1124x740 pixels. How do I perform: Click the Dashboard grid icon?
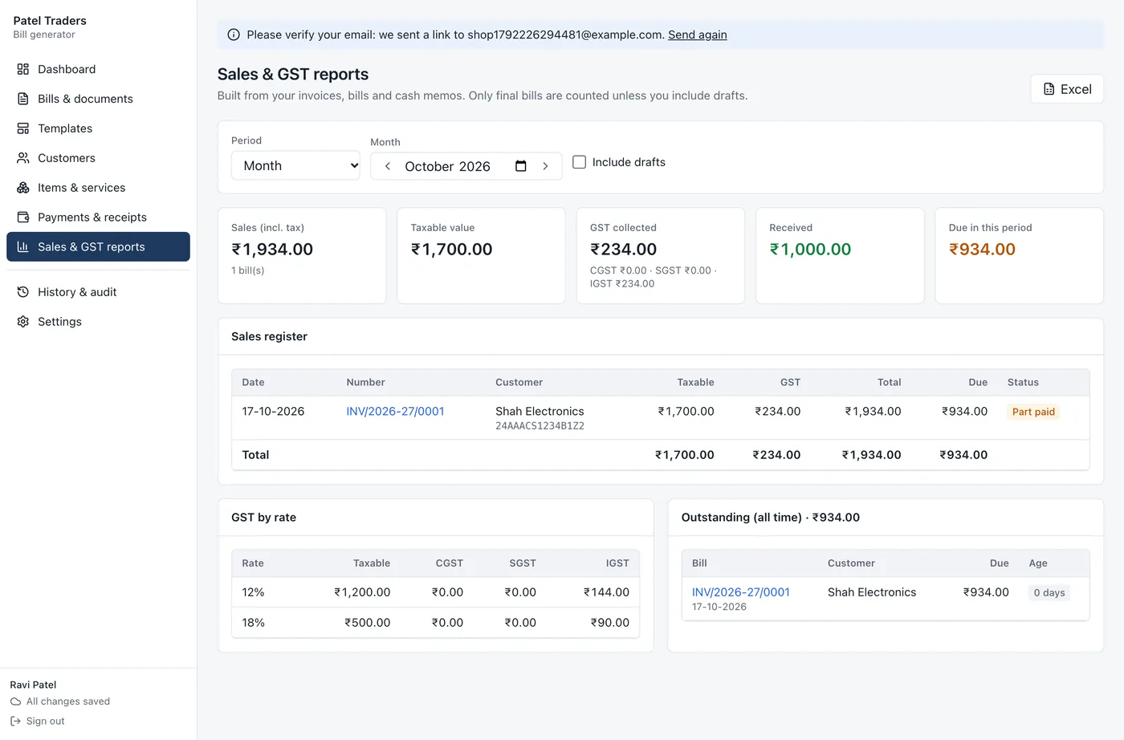tap(23, 69)
